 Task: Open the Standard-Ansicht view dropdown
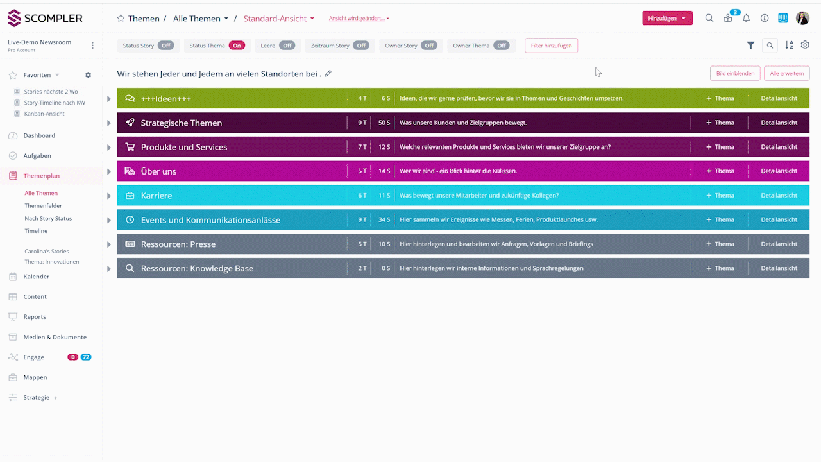click(279, 19)
